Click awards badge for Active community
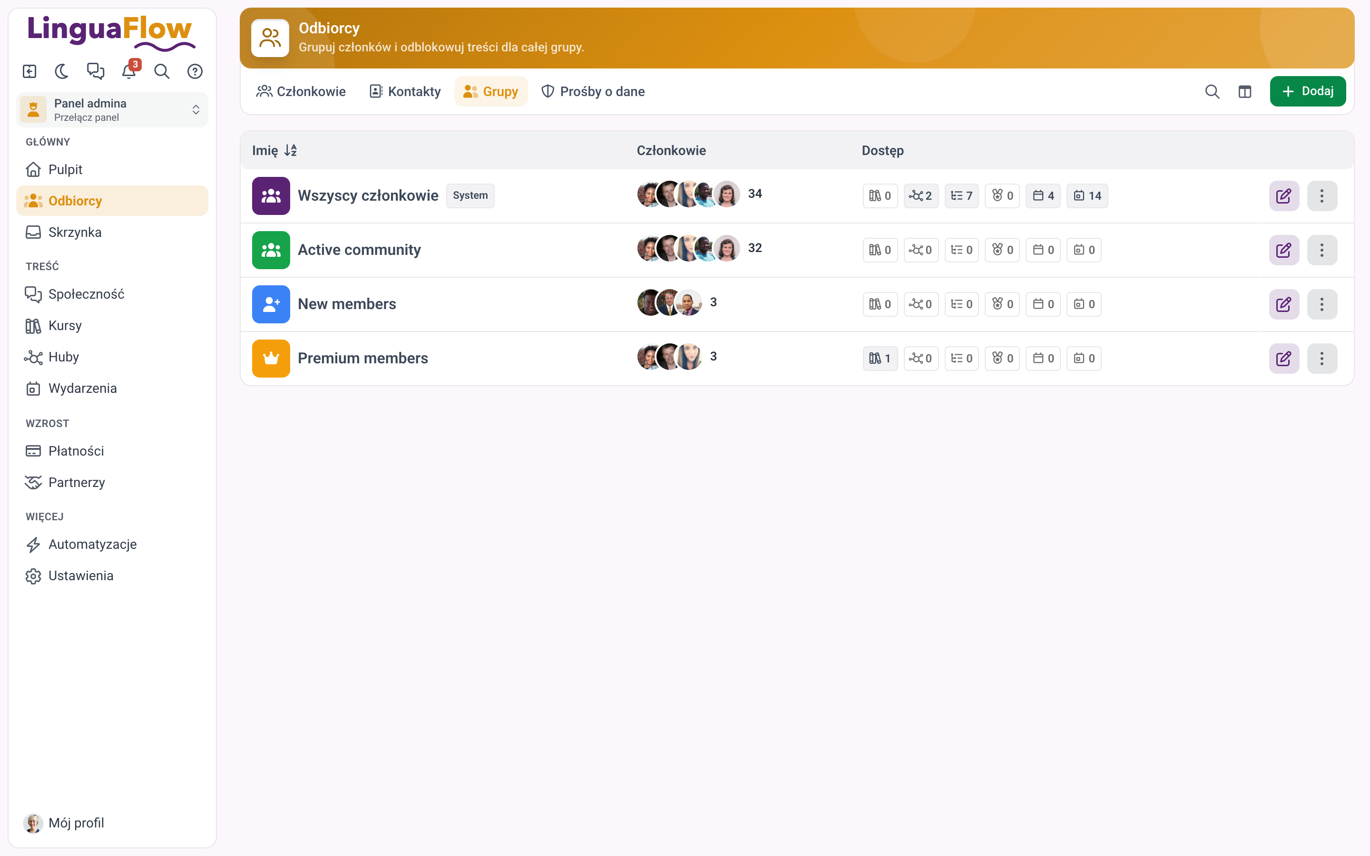1370x856 pixels. [1002, 250]
